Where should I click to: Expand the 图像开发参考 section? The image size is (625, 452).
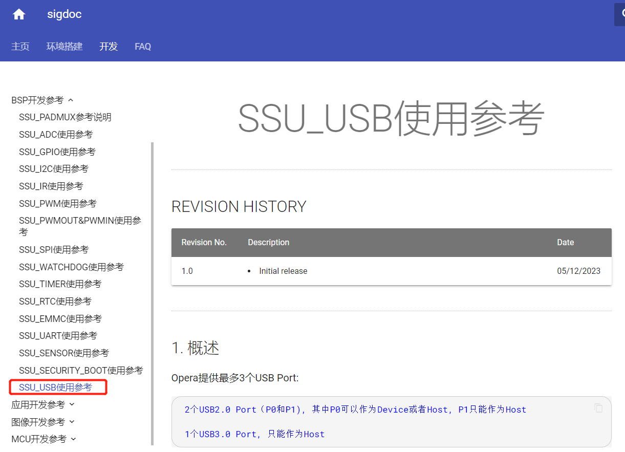[x=72, y=422]
